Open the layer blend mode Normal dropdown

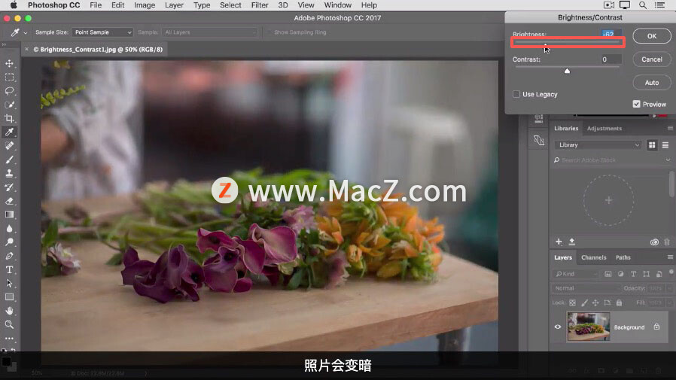pos(586,288)
